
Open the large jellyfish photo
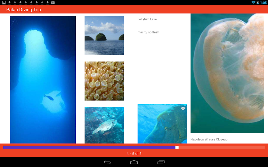tap(227, 73)
